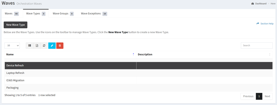Sort by Name column arrow

click(x=133, y=54)
